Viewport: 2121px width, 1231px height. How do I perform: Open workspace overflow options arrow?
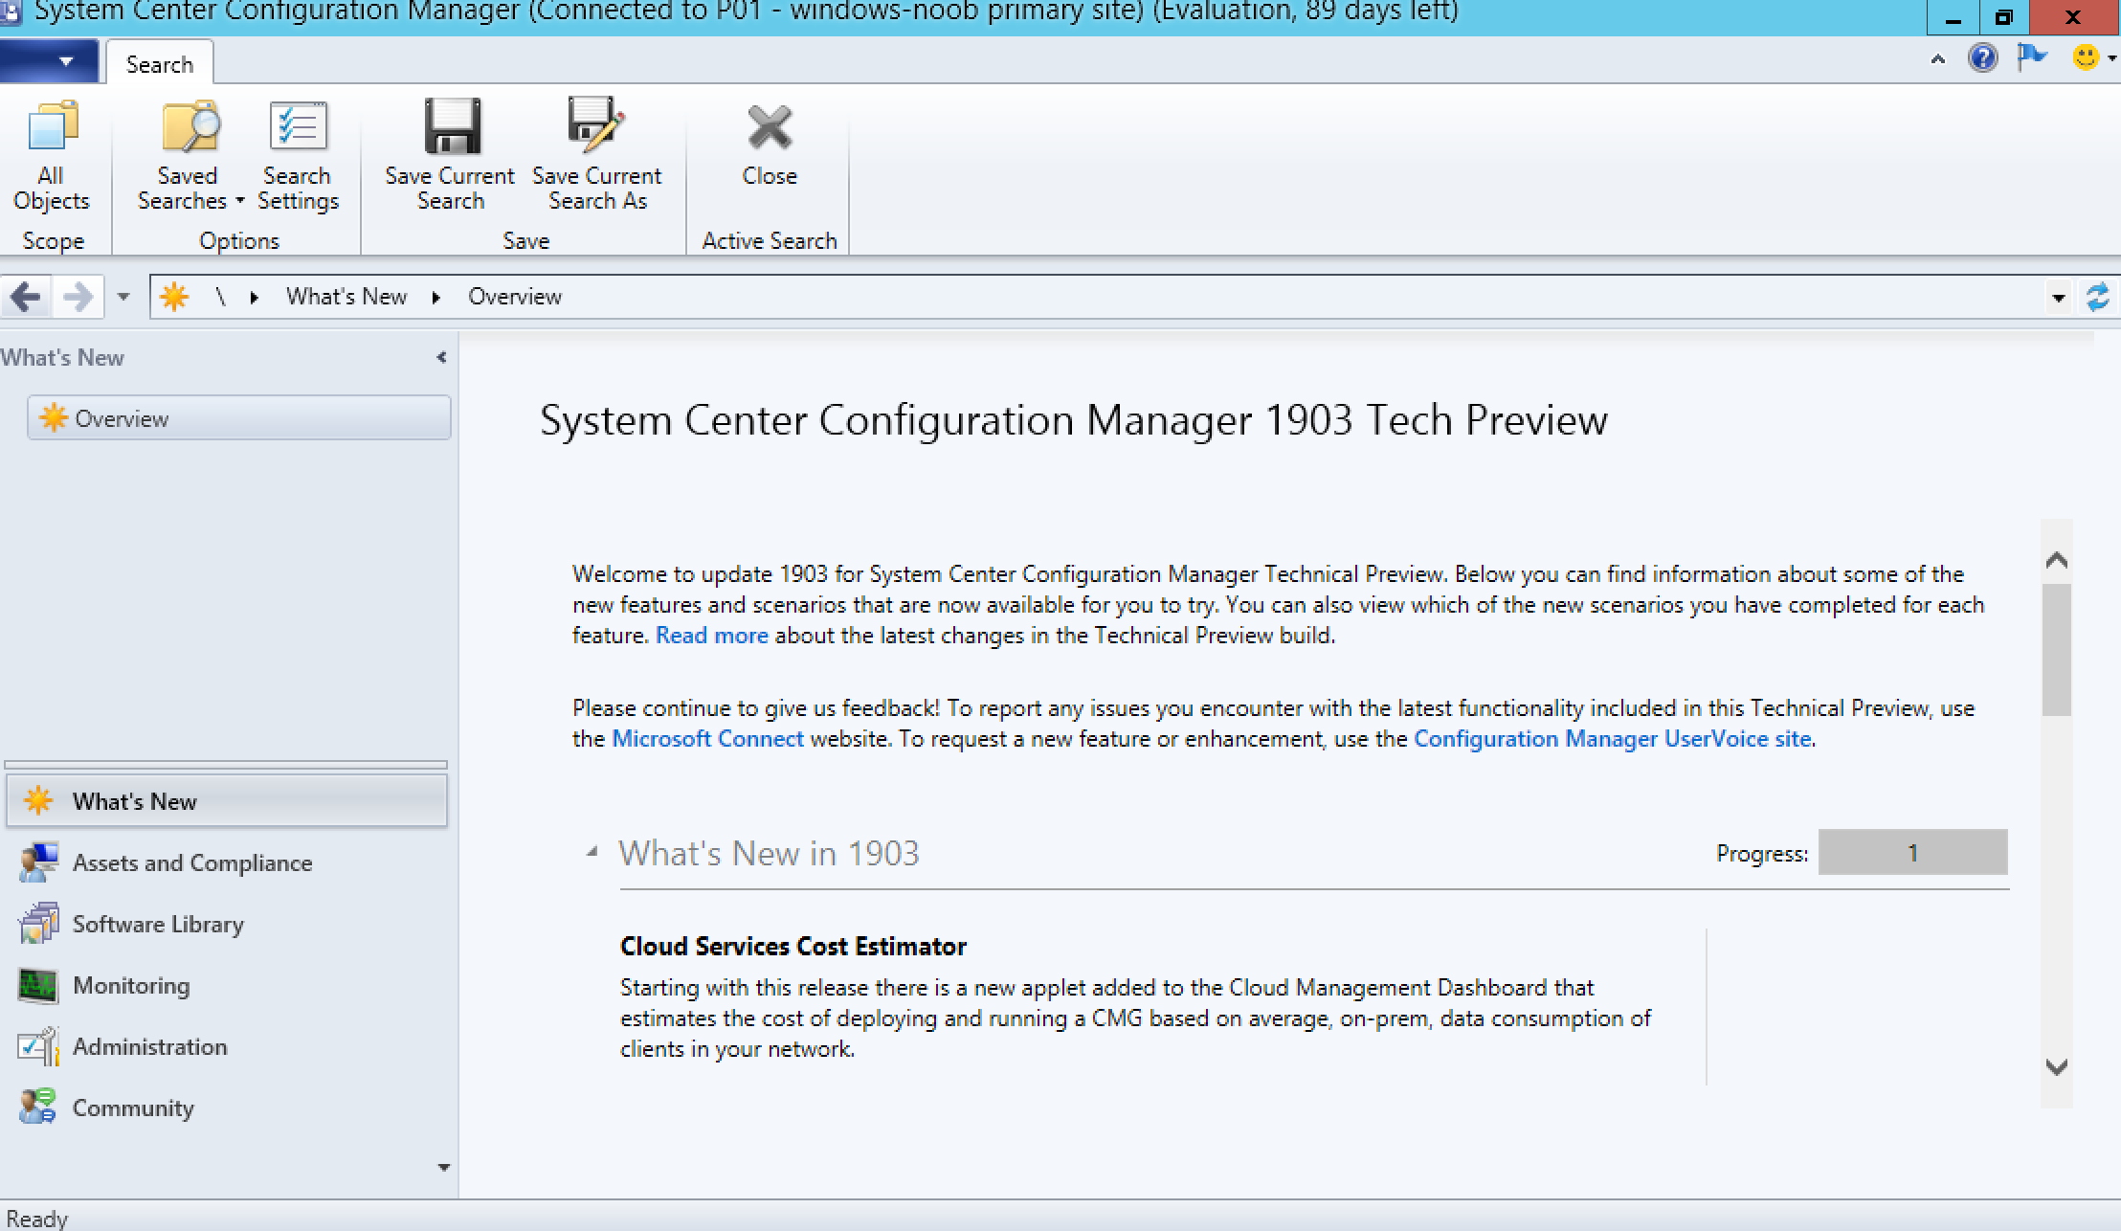click(443, 1167)
